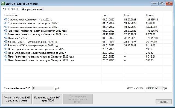The height and width of the screenshot is (108, 175).
Task: Expand the 'Налог за 2022 год' row
Action: (x=4, y=38)
